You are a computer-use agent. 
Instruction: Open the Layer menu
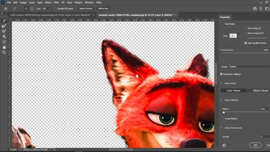(x=32, y=3)
